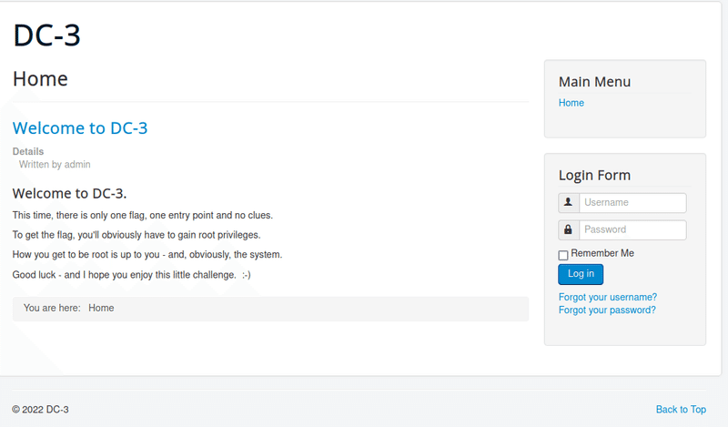The width and height of the screenshot is (728, 427).
Task: Click the '© 2022 DC-3' footer text
Action: pos(40,410)
